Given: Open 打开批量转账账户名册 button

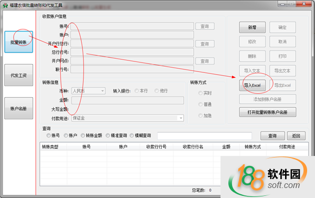Looking at the screenshot, I should coord(268,112).
